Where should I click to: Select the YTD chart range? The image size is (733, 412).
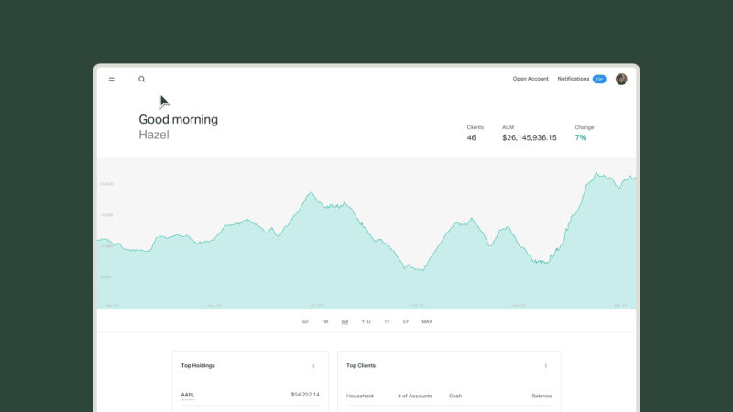366,322
